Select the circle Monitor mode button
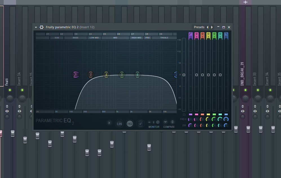Image resolution: width=281 pixels, height=178 pixels. pos(158,122)
